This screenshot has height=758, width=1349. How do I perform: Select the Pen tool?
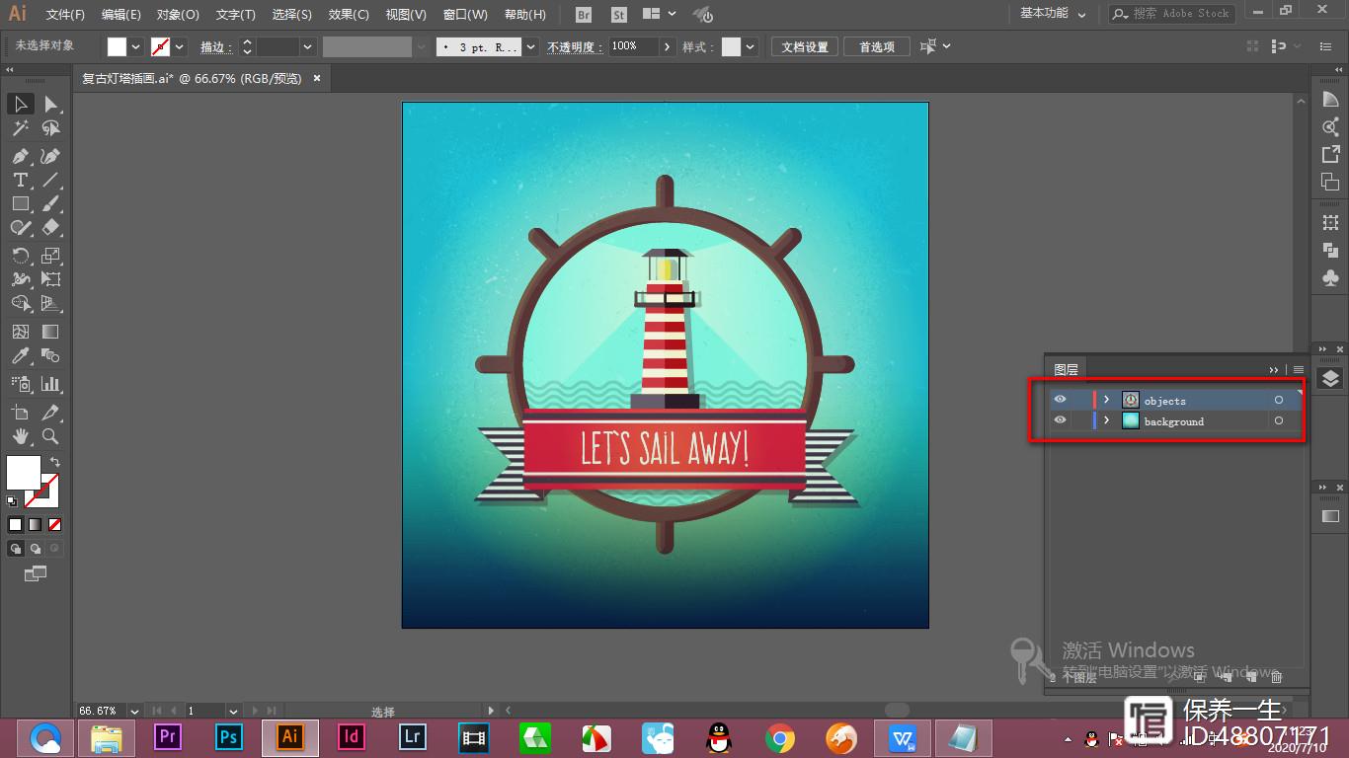20,156
